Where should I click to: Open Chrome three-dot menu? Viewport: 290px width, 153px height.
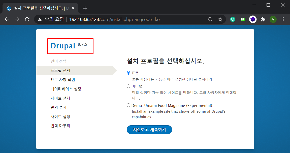click(x=283, y=19)
